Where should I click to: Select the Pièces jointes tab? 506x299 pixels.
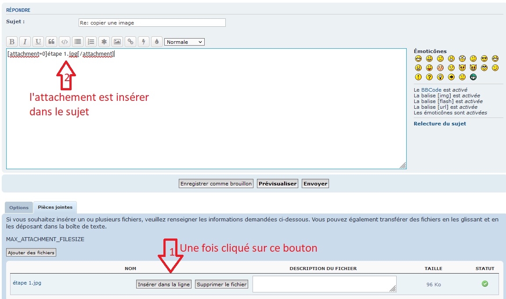55,207
